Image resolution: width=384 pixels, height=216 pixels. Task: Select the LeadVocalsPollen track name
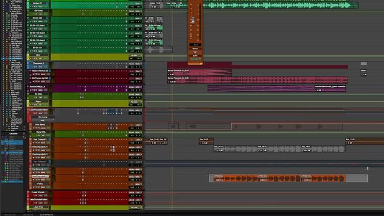pos(38,200)
